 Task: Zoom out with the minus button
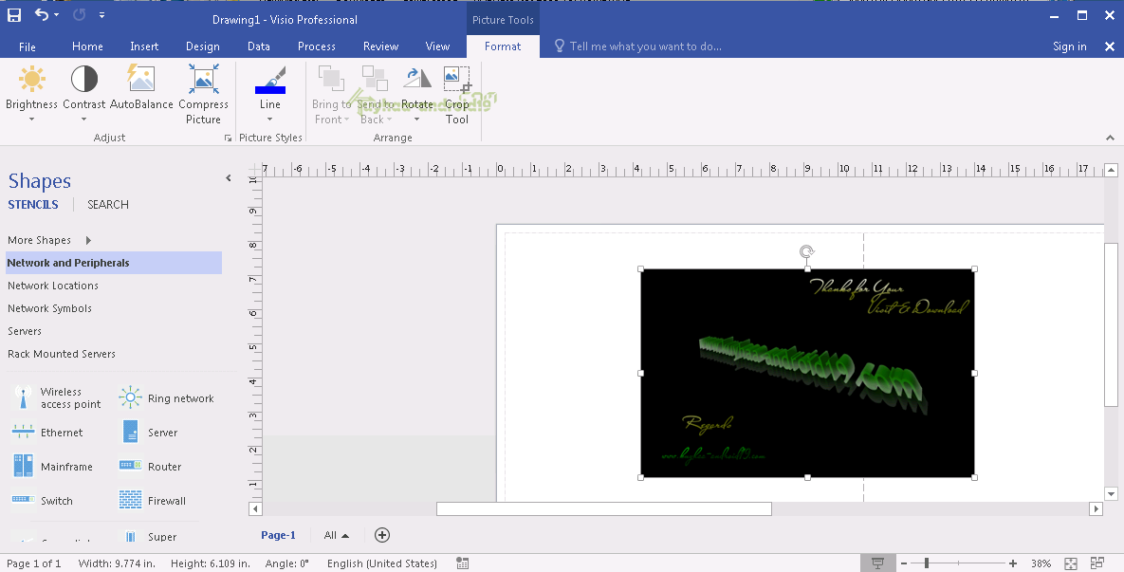point(904,563)
